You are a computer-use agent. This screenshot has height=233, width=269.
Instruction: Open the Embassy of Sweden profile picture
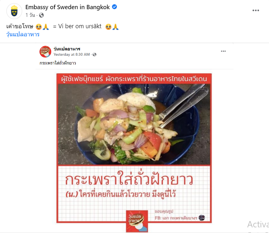click(x=14, y=11)
